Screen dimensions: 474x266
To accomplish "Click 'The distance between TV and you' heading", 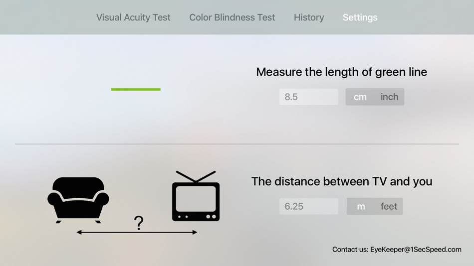I will pos(341,181).
